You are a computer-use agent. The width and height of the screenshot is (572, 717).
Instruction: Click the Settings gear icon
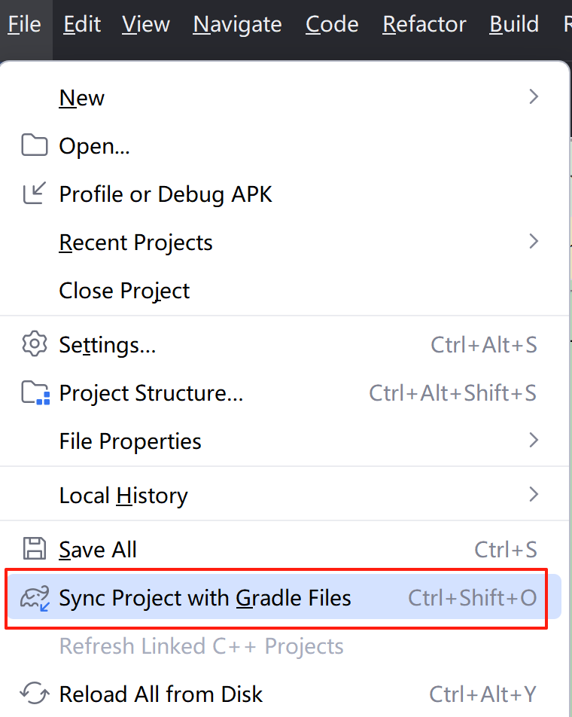pyautogui.click(x=34, y=344)
